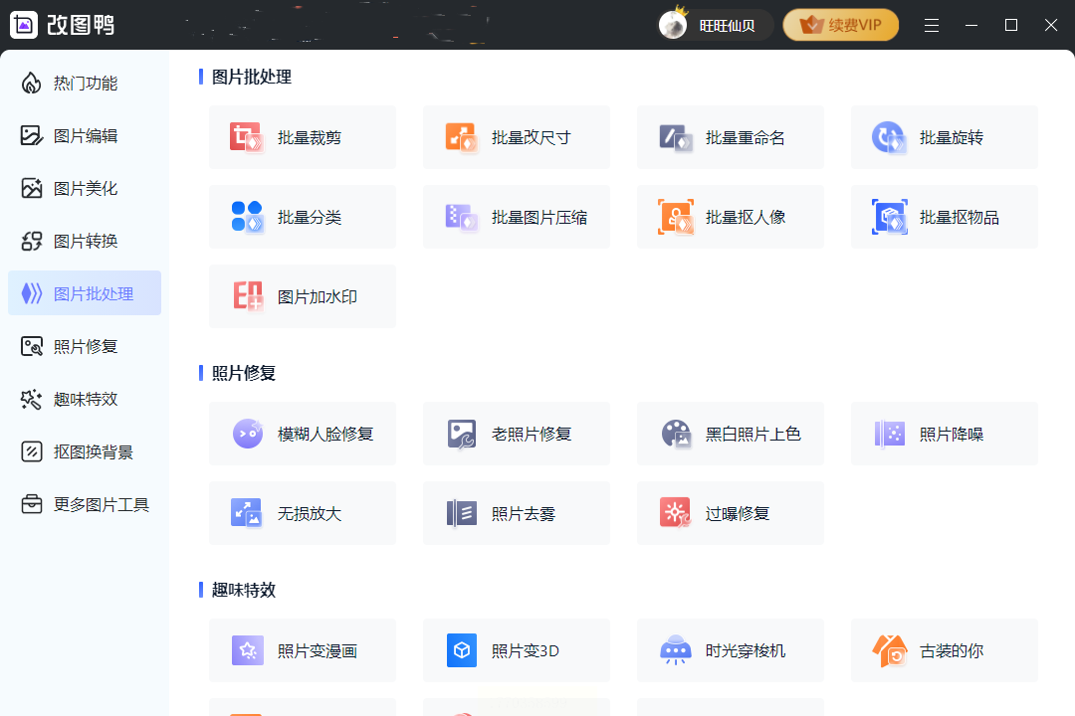
Task: Click the 照片修复 section heading
Action: click(244, 373)
